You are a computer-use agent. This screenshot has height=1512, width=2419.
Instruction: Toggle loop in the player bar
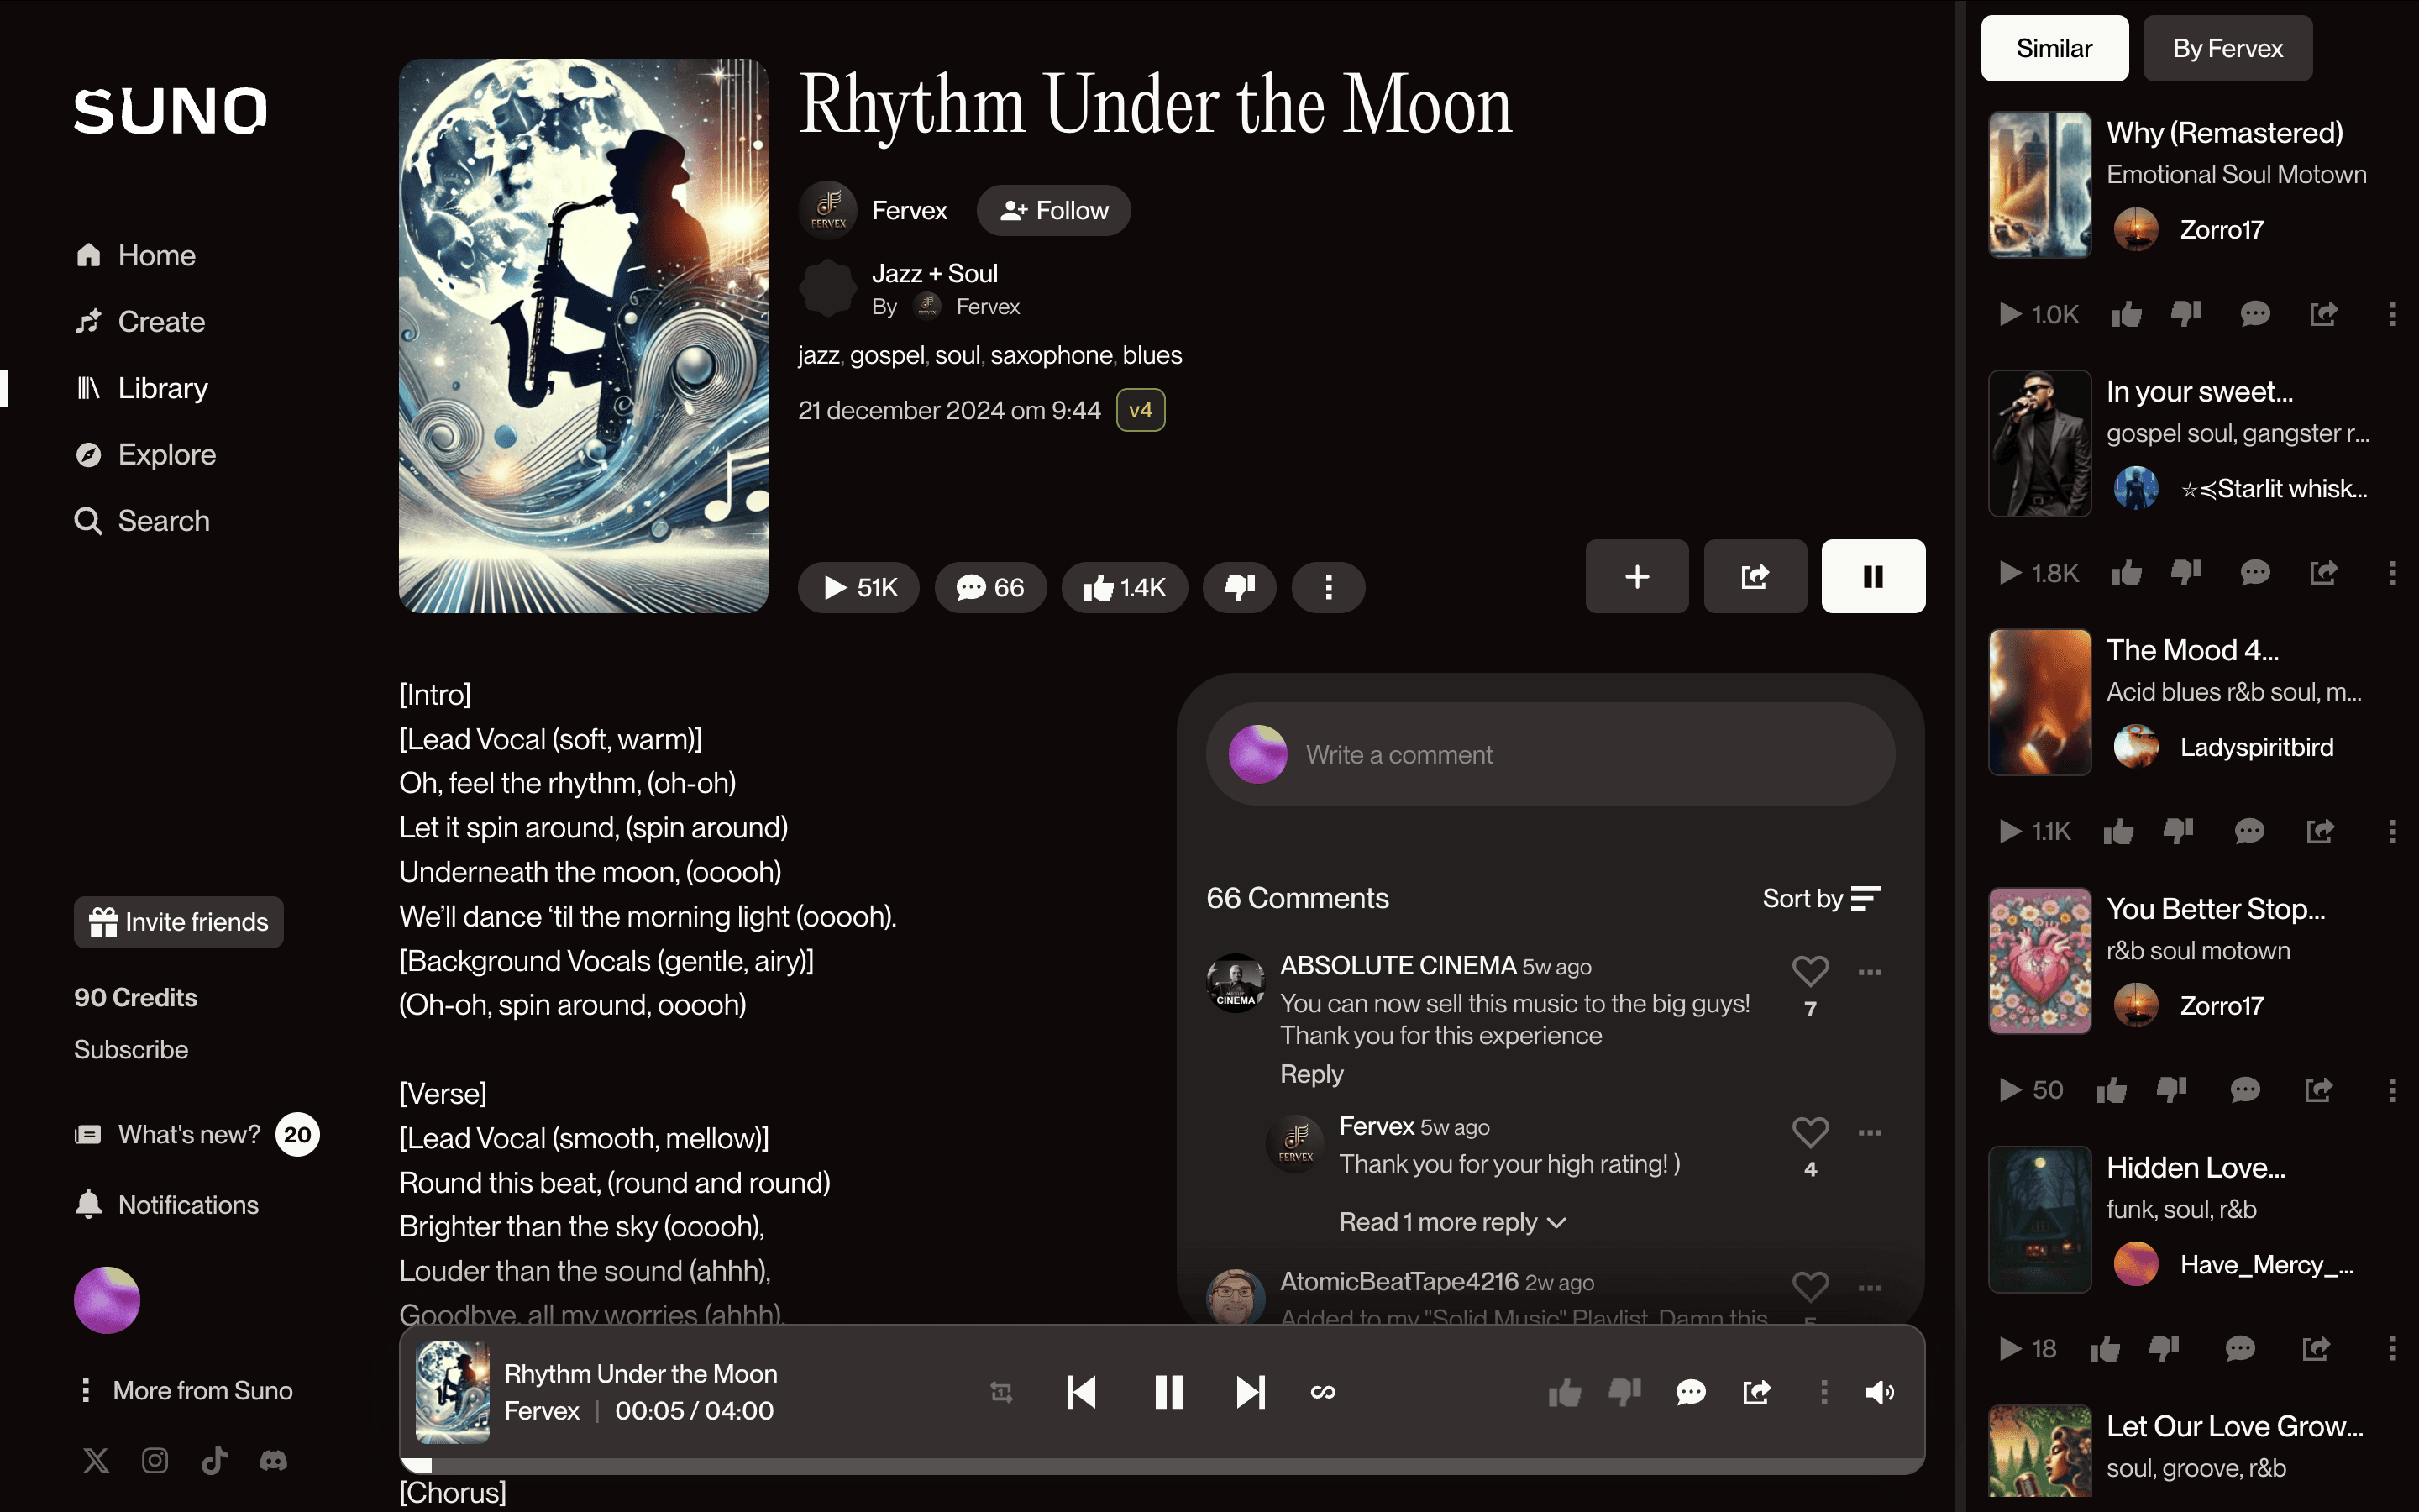point(1322,1392)
